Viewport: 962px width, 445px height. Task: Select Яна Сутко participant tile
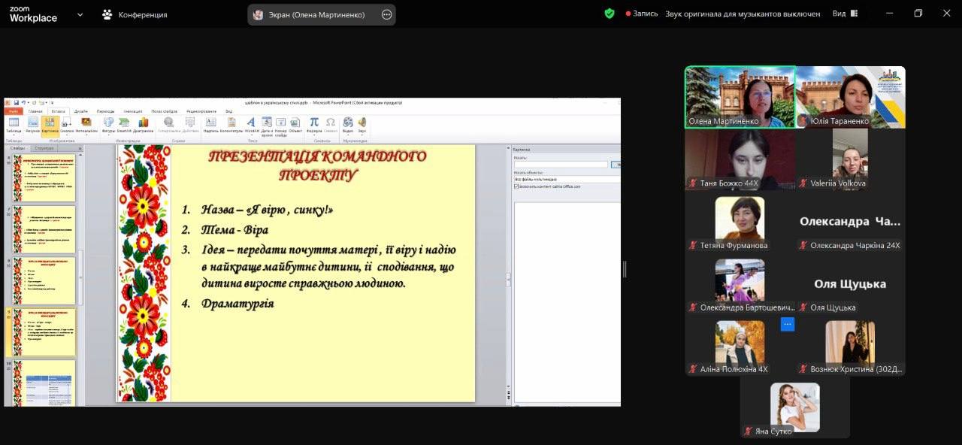(795, 407)
